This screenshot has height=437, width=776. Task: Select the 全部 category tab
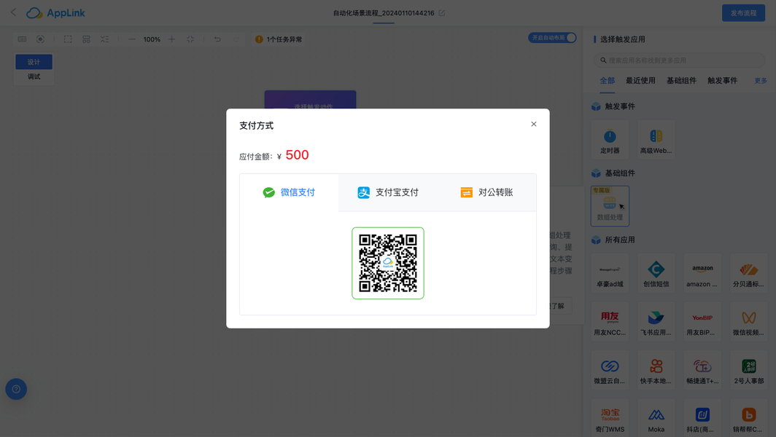tap(608, 81)
